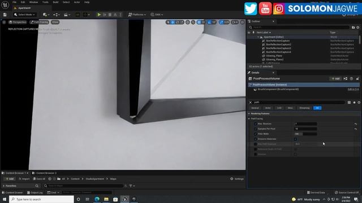
Task: Click the viewport Show button
Action: [55, 22]
